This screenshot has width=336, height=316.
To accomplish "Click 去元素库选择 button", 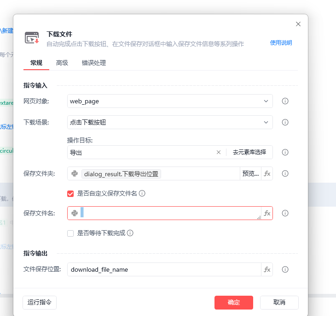I will (249, 152).
